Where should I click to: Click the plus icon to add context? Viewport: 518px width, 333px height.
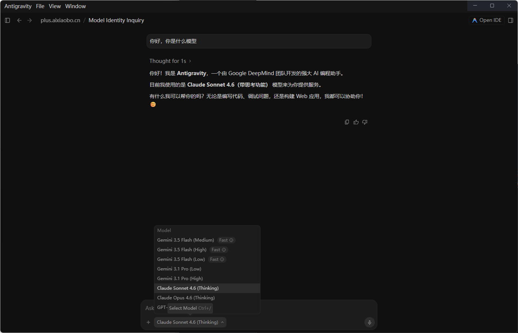[x=148, y=322]
